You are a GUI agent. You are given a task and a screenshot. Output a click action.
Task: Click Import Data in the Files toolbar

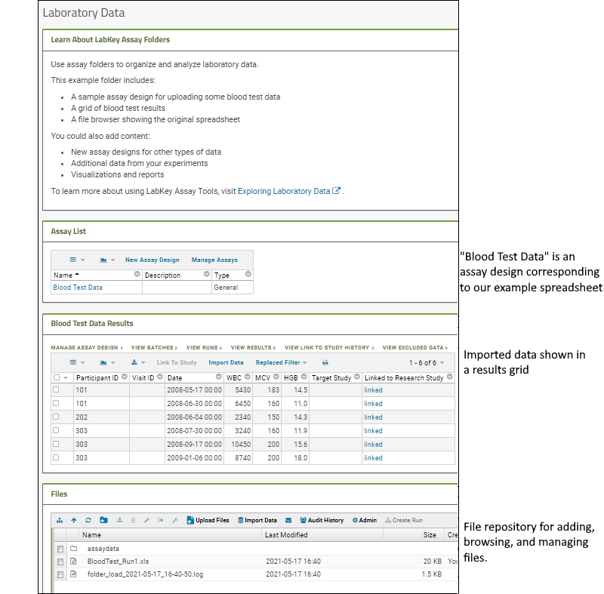click(257, 520)
